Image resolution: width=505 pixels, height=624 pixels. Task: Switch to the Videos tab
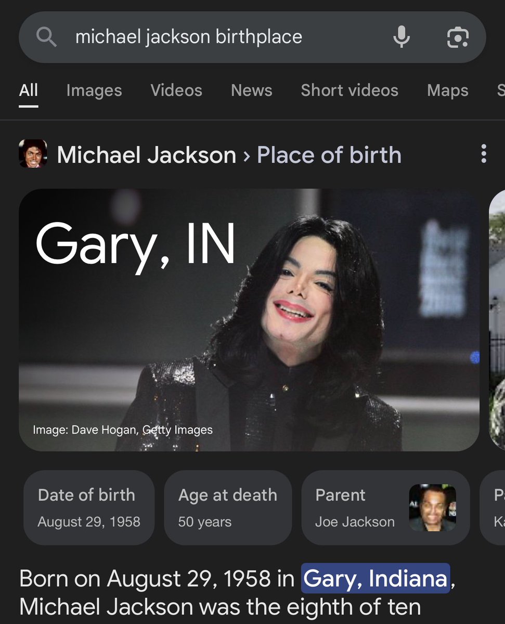(176, 90)
